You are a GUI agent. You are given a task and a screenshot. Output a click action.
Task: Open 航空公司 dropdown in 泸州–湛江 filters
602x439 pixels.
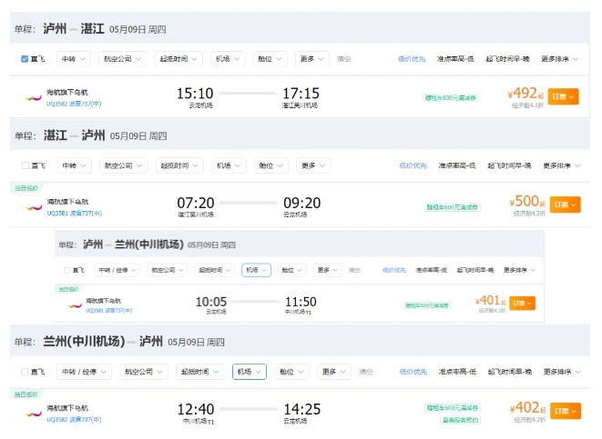122,59
